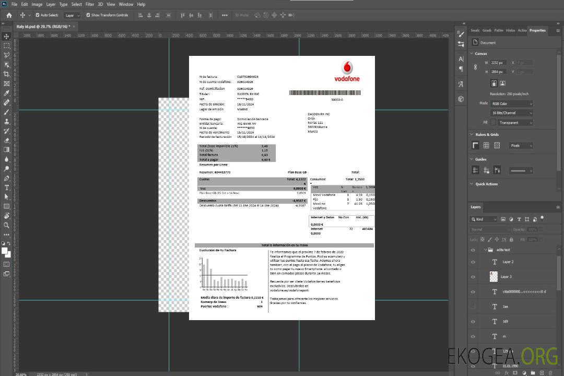Toggle Show Transform Controls checkbox
Image resolution: width=564 pixels, height=376 pixels.
[88, 15]
